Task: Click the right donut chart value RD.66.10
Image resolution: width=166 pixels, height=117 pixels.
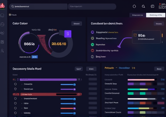Action: pos(59,44)
